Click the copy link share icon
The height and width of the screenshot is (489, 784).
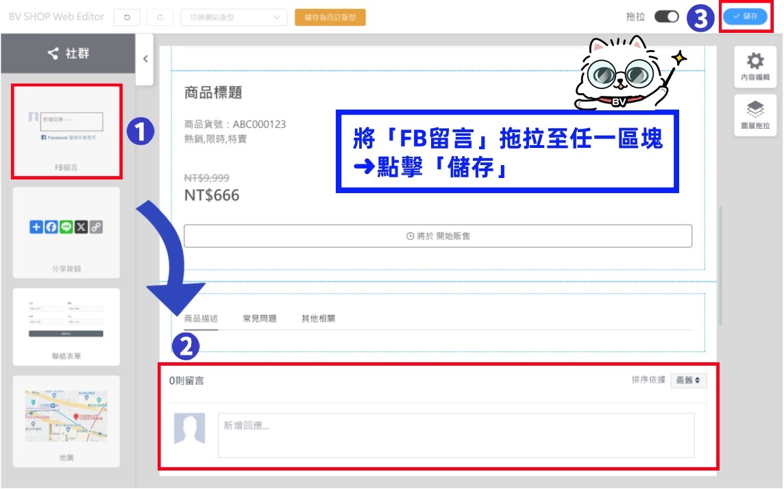point(96,227)
